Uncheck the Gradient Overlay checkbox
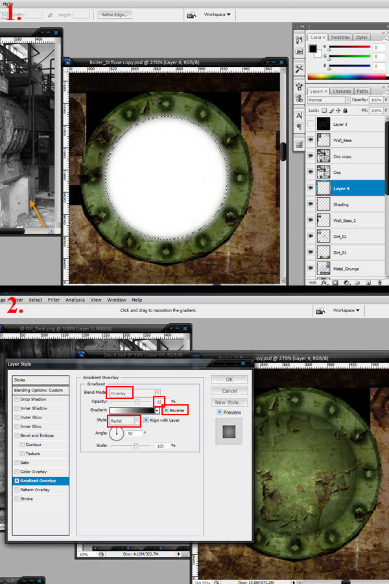 17,481
